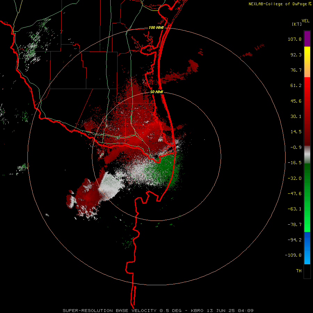This screenshot has width=313, height=313.
Task: Click the 30.1 legend value
Action: pos(296,117)
